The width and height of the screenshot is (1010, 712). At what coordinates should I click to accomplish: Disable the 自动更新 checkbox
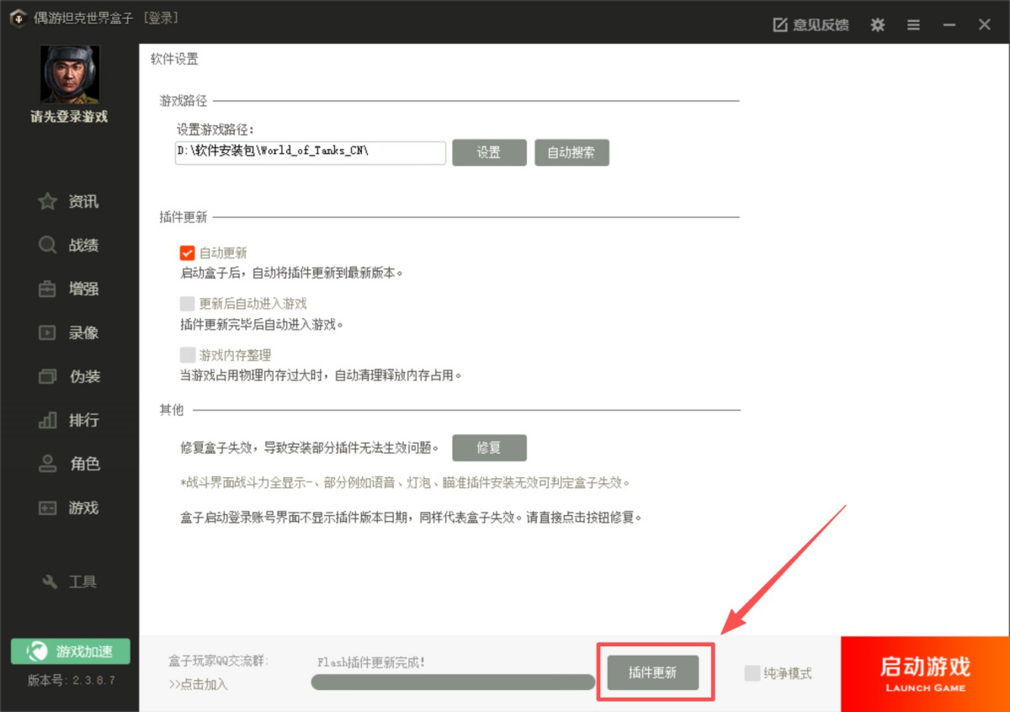coord(187,252)
